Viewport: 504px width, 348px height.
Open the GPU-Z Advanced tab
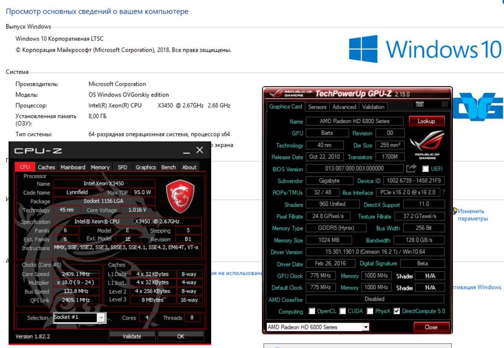click(x=344, y=107)
